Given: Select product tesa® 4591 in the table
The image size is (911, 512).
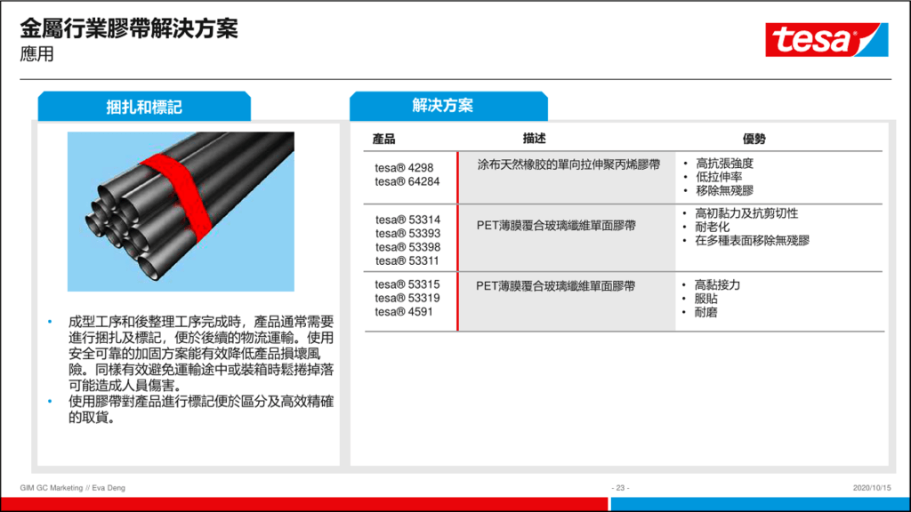Looking at the screenshot, I should coord(404,312).
